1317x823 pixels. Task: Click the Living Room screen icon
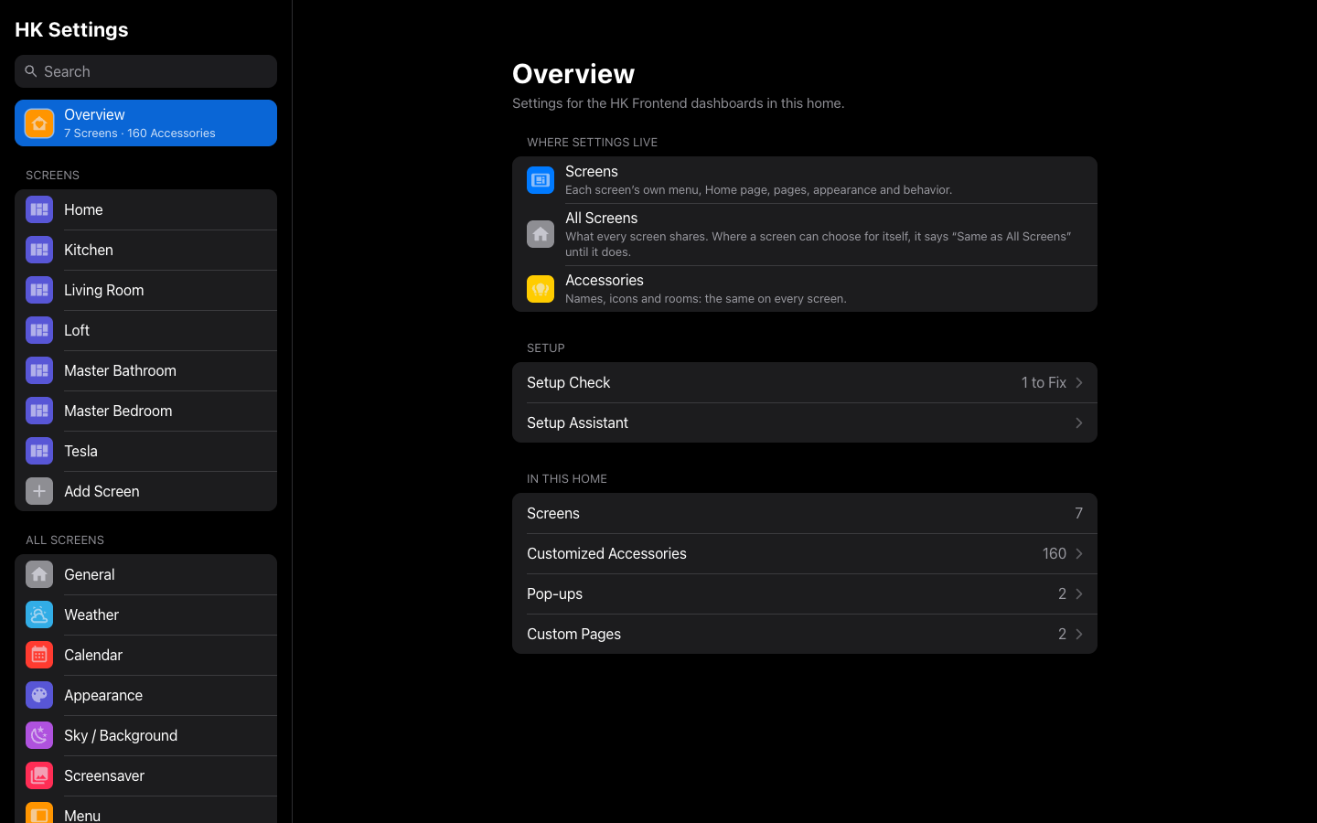[x=39, y=290]
